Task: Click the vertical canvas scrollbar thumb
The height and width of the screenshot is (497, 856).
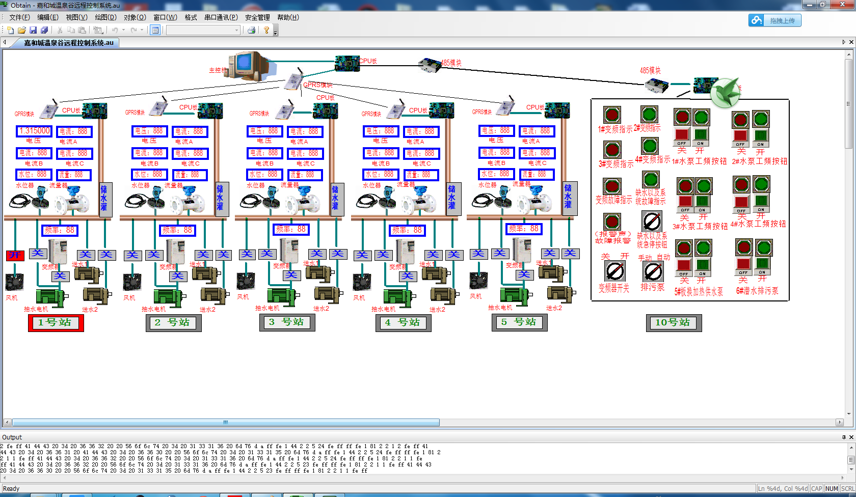Action: [x=849, y=104]
